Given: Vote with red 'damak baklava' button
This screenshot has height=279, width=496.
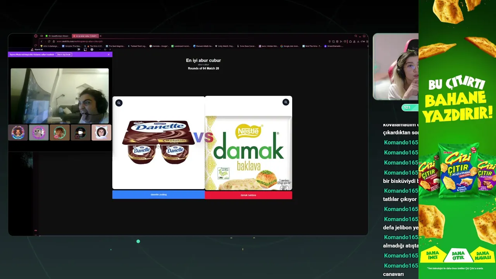Looking at the screenshot, I should click(x=248, y=195).
